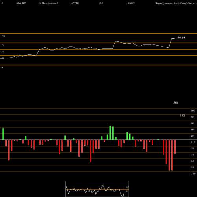
Task: Click the first green bar in MR histogram
Action: 3,134
